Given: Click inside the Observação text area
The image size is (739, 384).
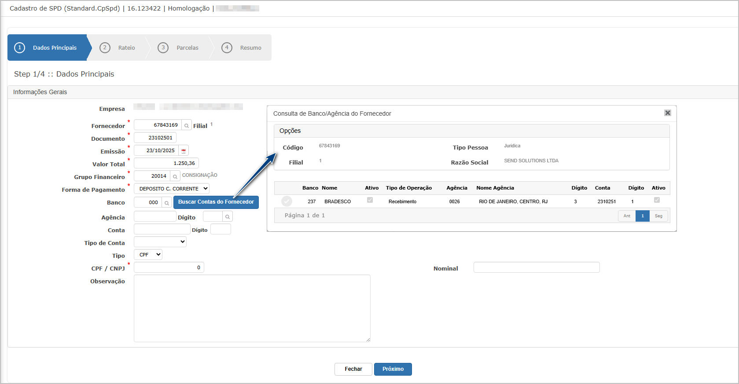Looking at the screenshot, I should point(252,308).
